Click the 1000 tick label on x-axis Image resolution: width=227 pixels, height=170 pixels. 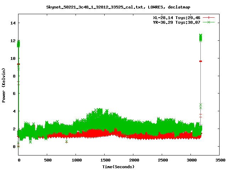(76, 160)
